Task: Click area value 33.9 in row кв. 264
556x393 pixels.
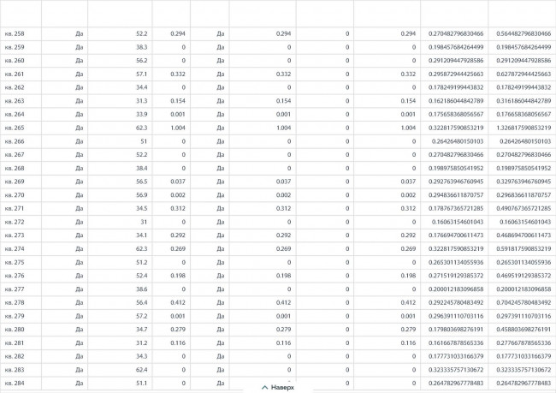Action: click(141, 115)
